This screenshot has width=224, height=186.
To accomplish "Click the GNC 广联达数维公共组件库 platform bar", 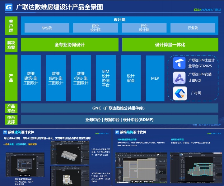I will click(x=119, y=108).
